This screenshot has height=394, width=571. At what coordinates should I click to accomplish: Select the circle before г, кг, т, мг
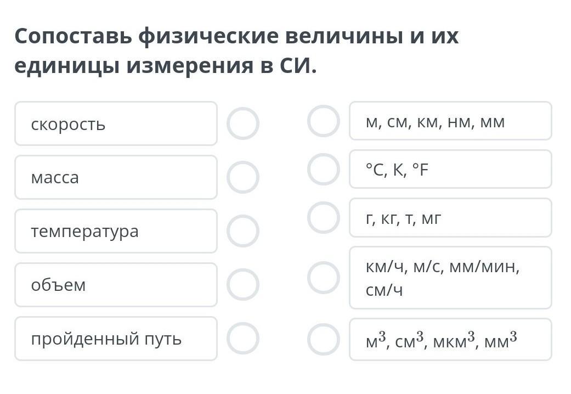[x=324, y=218]
